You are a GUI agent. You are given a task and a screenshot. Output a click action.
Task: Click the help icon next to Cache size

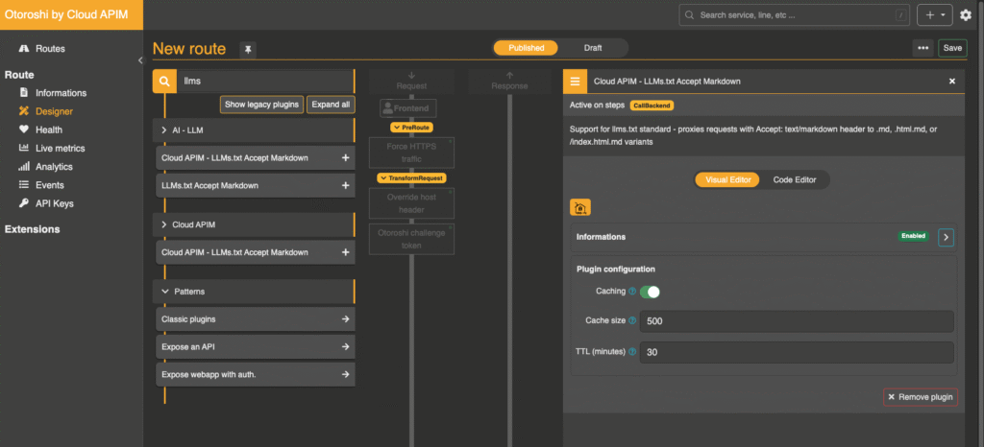pyautogui.click(x=632, y=321)
